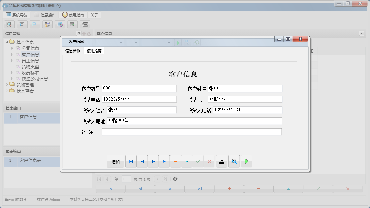Click the print preview magnifier icon
The height and width of the screenshot is (208, 370).
pos(234,162)
